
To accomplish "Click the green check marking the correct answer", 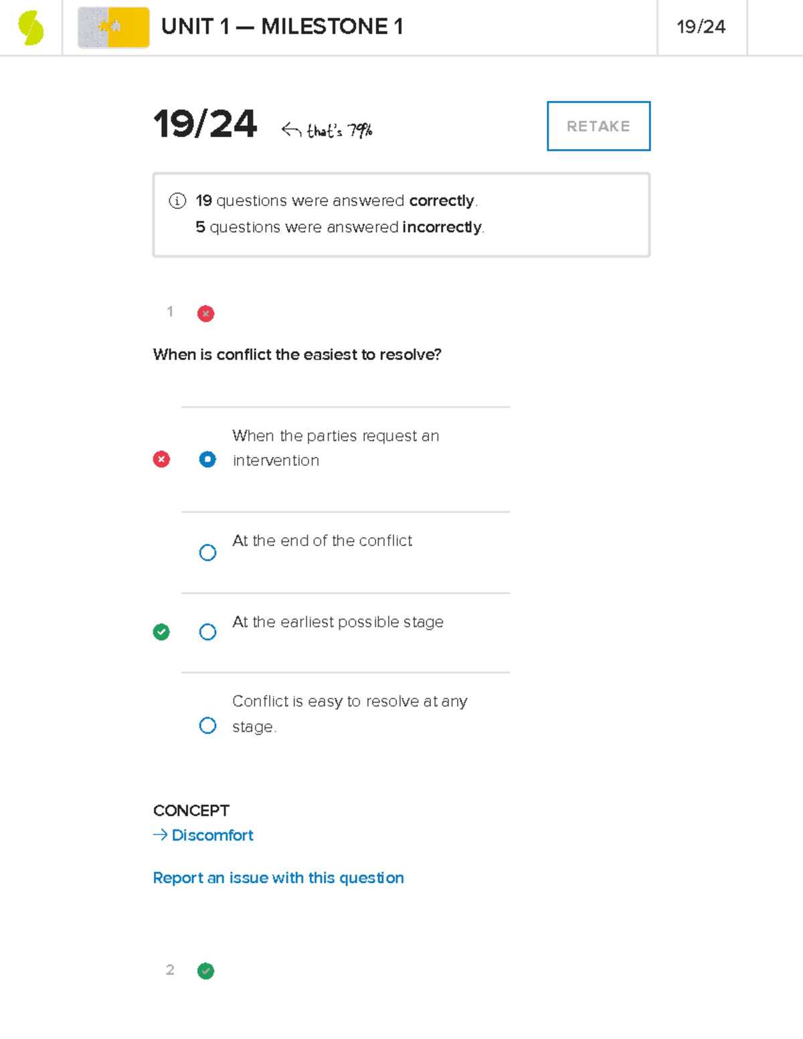I will (x=161, y=632).
